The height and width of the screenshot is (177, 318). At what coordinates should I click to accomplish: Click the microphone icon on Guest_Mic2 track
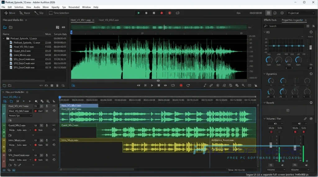pyautogui.click(x=47, y=125)
